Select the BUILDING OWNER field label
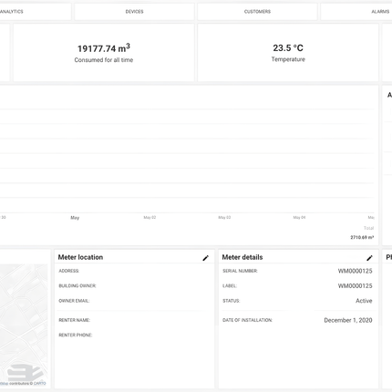Screen dimensions: 392x392 coord(77,285)
